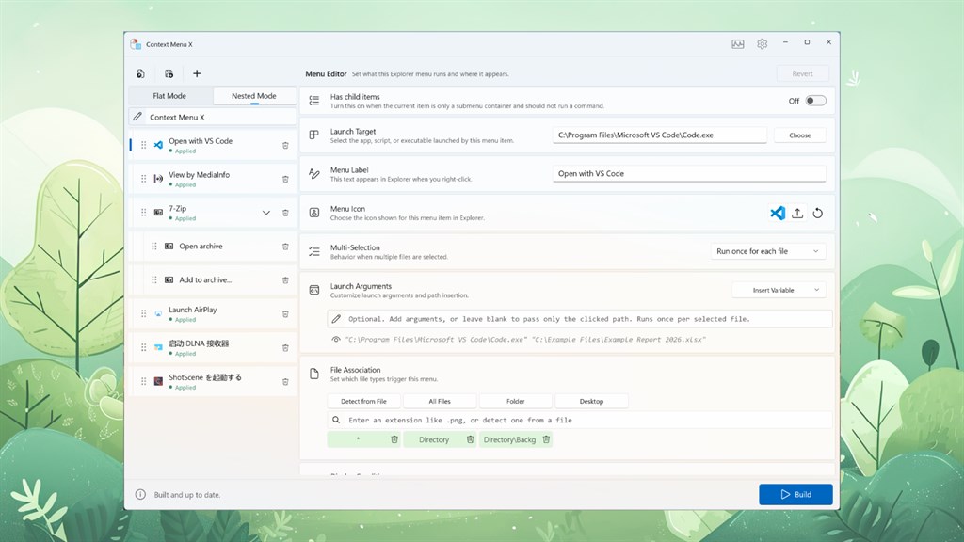Delete the Add to archive... sub-item
The height and width of the screenshot is (542, 964).
click(x=285, y=280)
